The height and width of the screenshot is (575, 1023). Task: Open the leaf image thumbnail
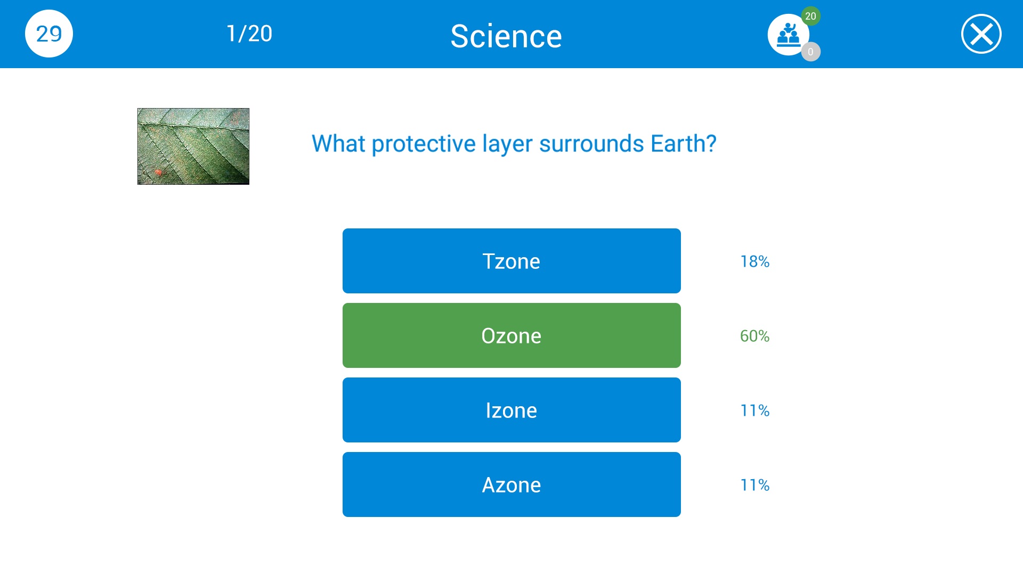193,146
